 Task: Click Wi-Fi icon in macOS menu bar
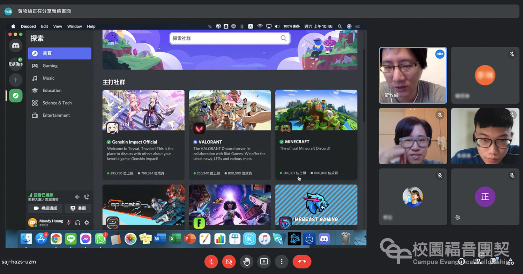click(x=260, y=26)
